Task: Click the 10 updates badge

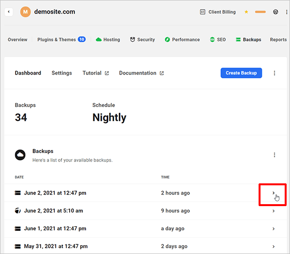Action: pyautogui.click(x=82, y=39)
